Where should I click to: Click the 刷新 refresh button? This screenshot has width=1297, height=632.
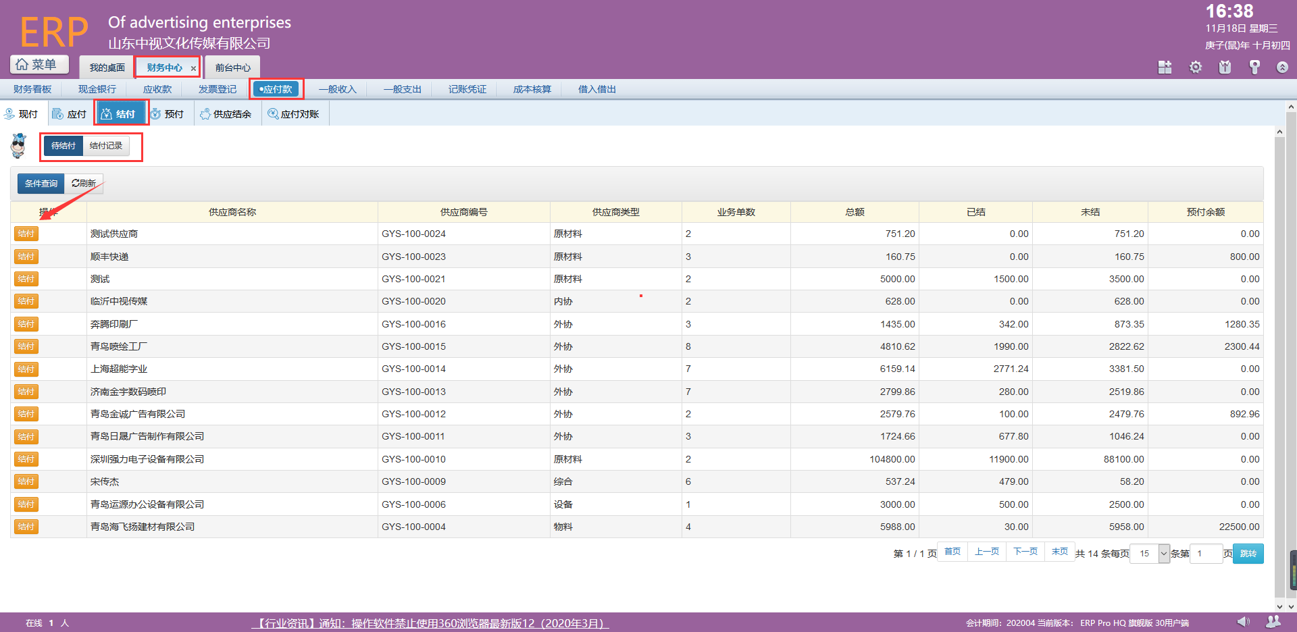pyautogui.click(x=84, y=184)
